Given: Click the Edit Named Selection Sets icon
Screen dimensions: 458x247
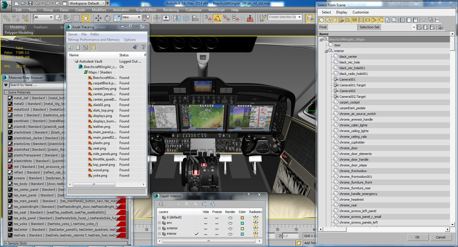Looking at the screenshot, I should [x=263, y=18].
